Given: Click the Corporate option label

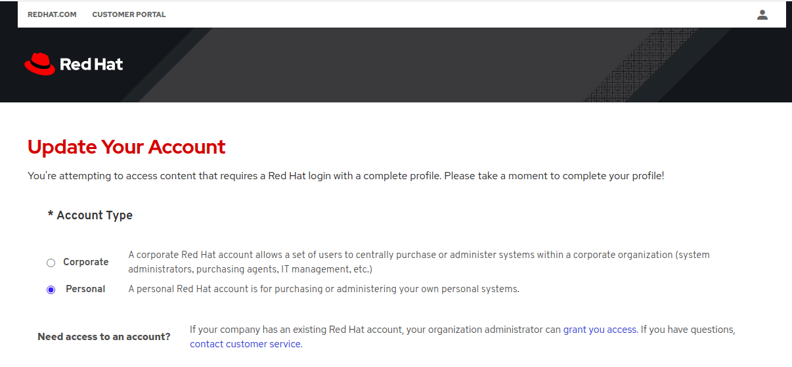Looking at the screenshot, I should [85, 262].
